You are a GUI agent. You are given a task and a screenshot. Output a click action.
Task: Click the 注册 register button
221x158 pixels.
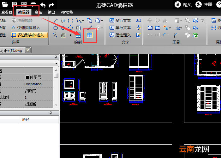[x=204, y=5]
